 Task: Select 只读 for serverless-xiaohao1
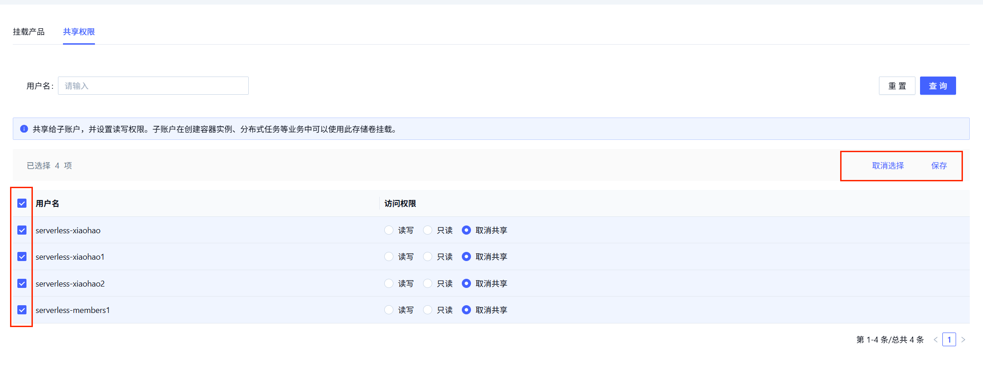tap(428, 256)
